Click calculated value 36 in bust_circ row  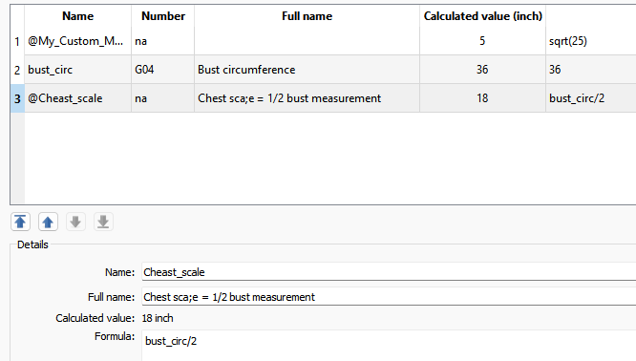[x=482, y=70]
